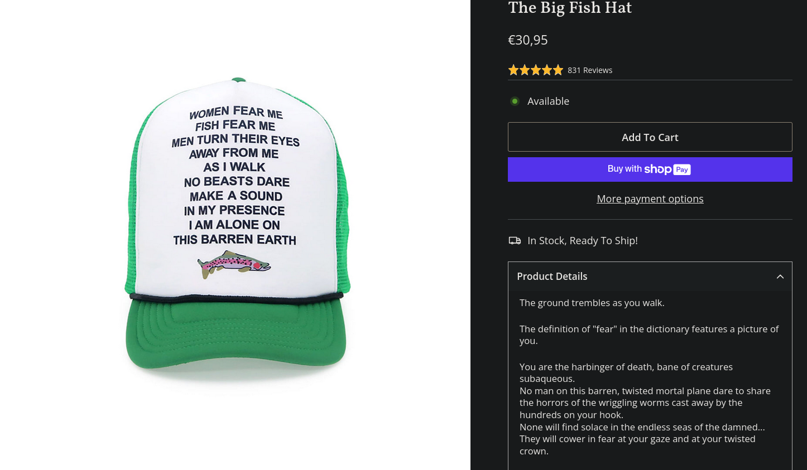Buy with Shop Pay
The image size is (807, 470).
[650, 169]
